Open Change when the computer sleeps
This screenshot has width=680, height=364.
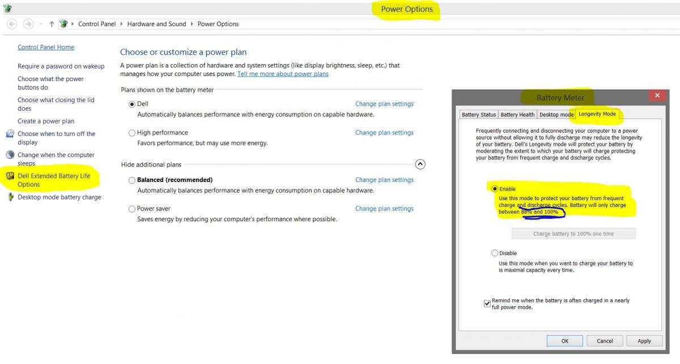56,159
